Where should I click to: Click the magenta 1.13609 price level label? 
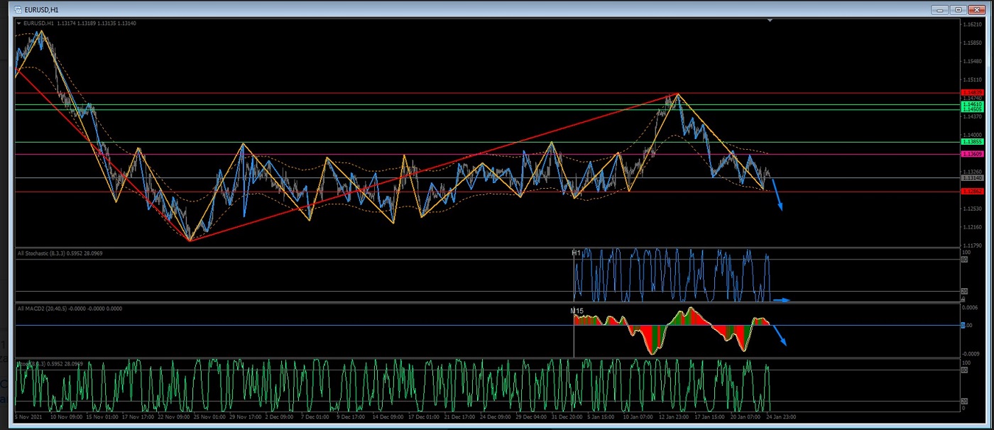[x=971, y=154]
